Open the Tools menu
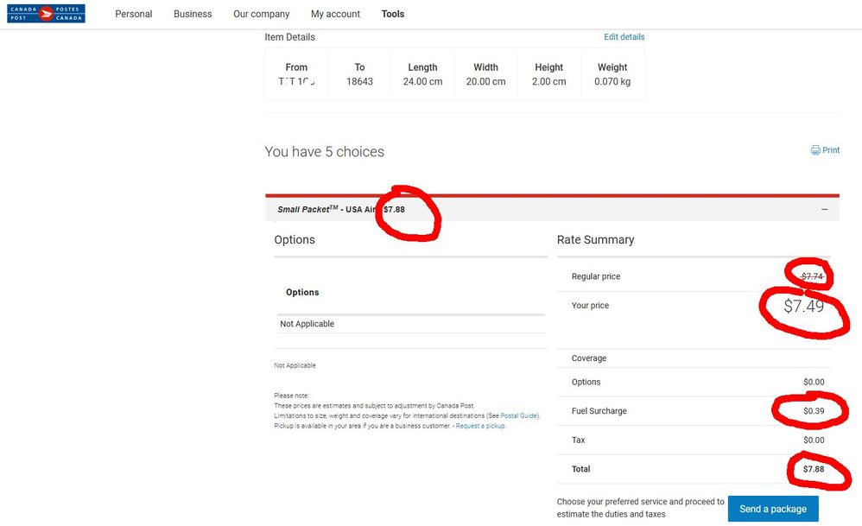This screenshot has width=862, height=526. coord(392,14)
